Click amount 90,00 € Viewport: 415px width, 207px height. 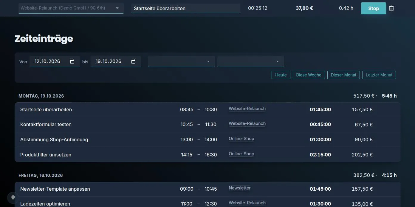(x=364, y=139)
